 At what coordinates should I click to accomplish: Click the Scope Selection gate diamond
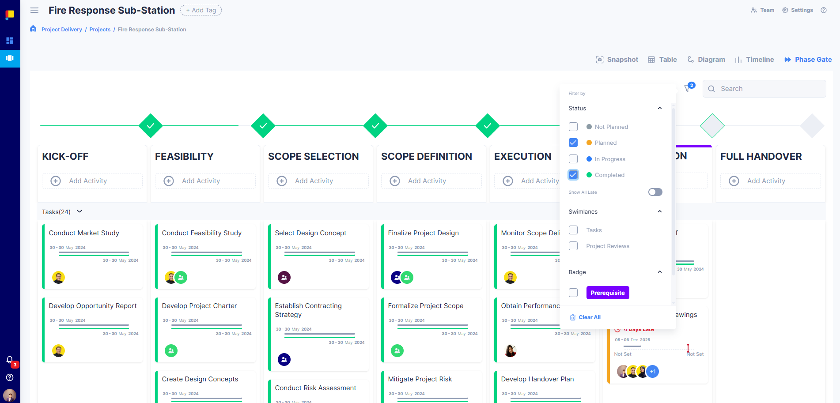[x=375, y=126]
